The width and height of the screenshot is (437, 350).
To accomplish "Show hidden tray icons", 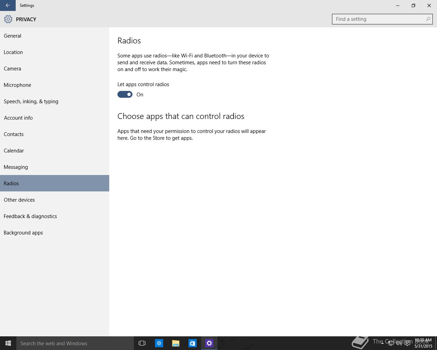I will [382, 343].
